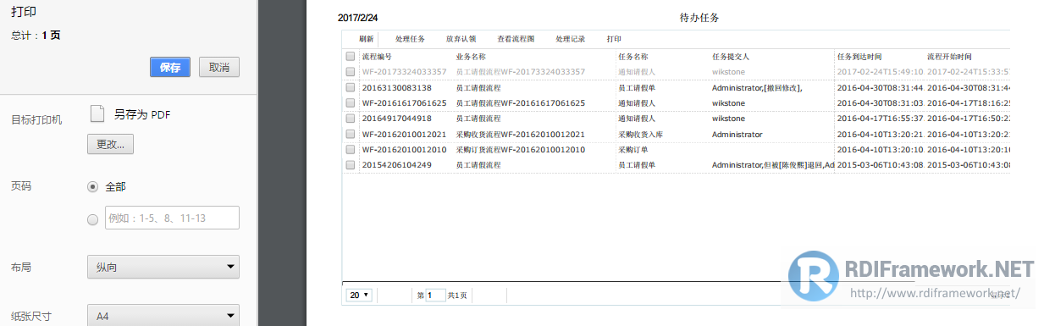
Task: Select the custom page range radio button
Action: coord(93,219)
